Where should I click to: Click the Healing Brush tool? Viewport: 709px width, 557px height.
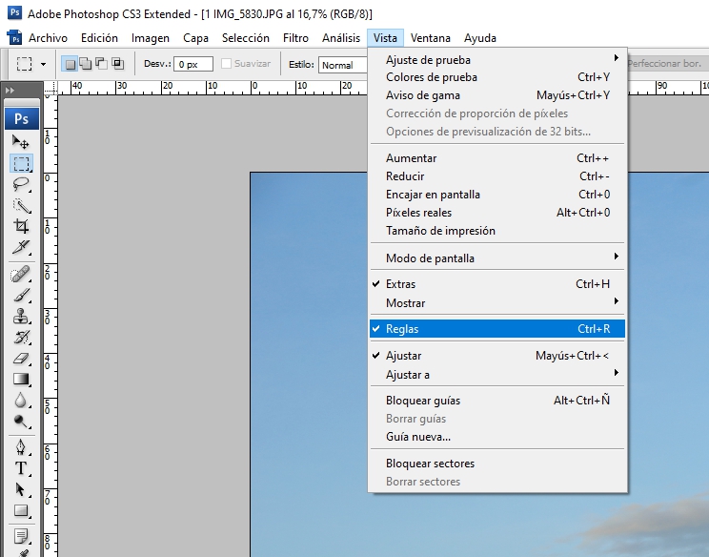pos(21,274)
